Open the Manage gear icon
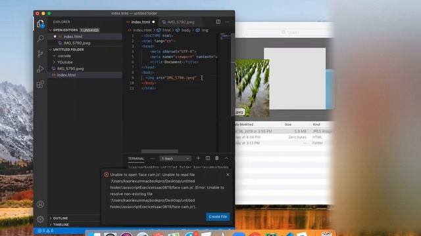The width and height of the screenshot is (421, 236). point(40,220)
